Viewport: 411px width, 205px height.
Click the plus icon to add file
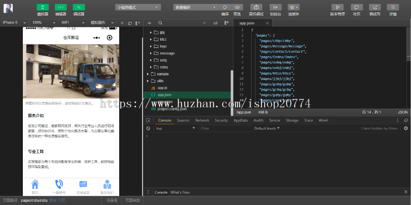click(x=149, y=23)
